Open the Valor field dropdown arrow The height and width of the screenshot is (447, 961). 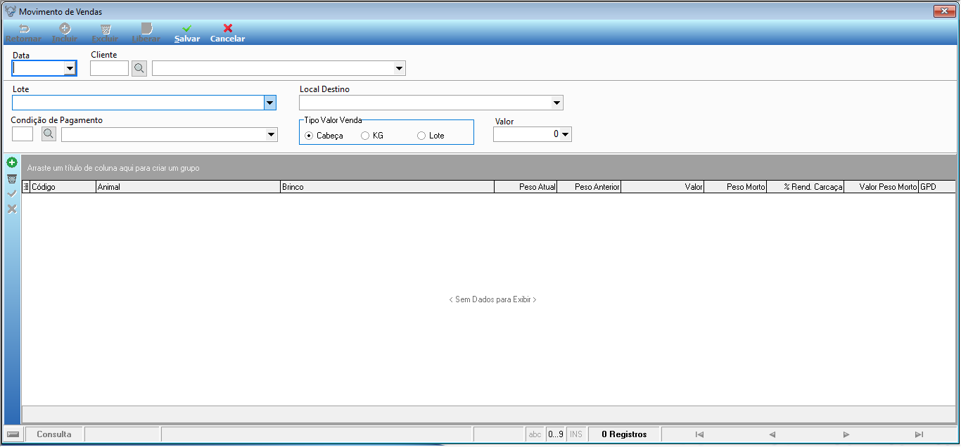click(x=566, y=134)
